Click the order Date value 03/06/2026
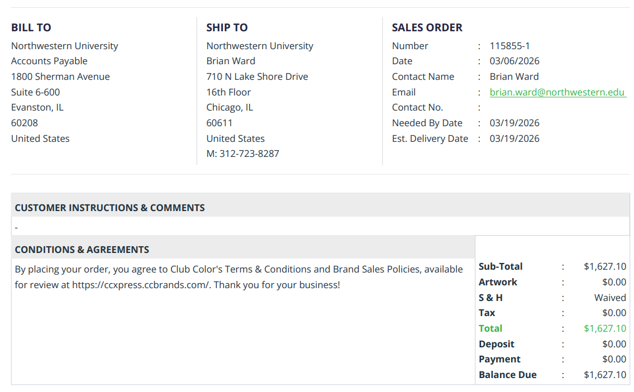 point(514,61)
